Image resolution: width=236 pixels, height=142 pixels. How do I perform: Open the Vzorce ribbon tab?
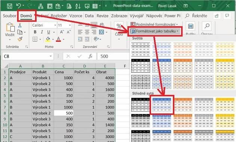[76, 16]
